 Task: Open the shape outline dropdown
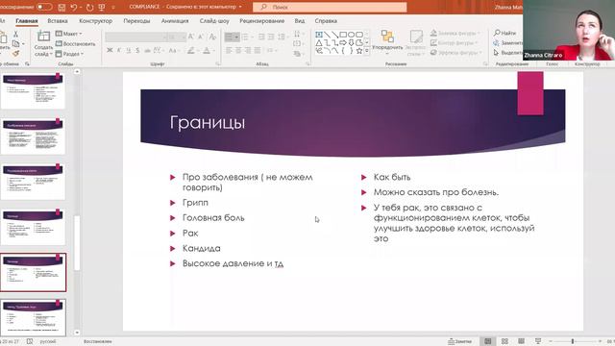point(454,42)
